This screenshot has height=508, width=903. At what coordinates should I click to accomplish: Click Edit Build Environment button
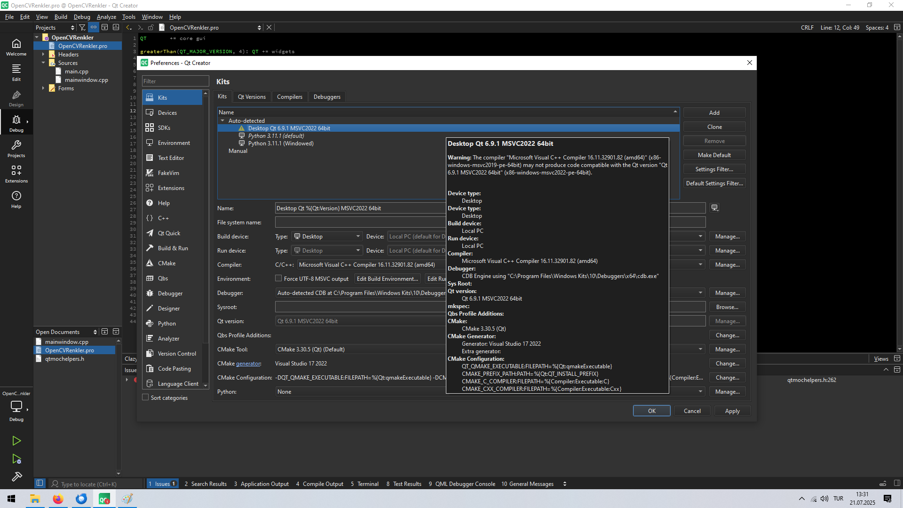coord(387,278)
